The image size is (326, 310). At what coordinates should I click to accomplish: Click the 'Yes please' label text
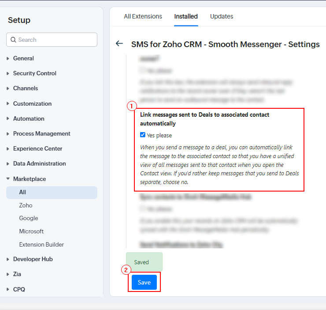pyautogui.click(x=159, y=136)
